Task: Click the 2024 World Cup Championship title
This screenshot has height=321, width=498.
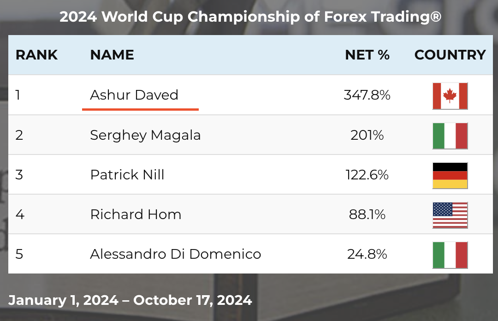Action: pyautogui.click(x=250, y=17)
